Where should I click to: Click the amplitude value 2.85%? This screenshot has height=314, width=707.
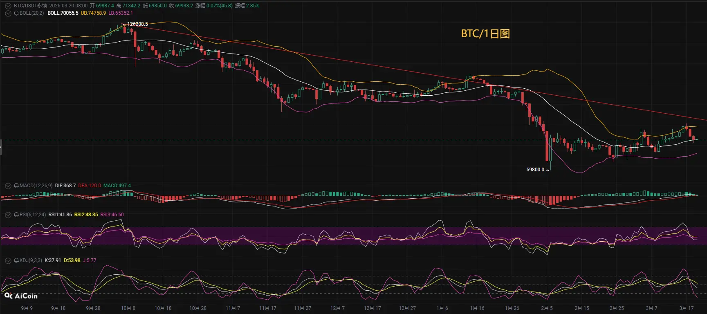coord(252,6)
